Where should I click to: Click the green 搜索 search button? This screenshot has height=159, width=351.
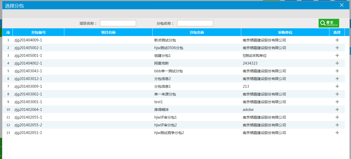[x=329, y=23]
